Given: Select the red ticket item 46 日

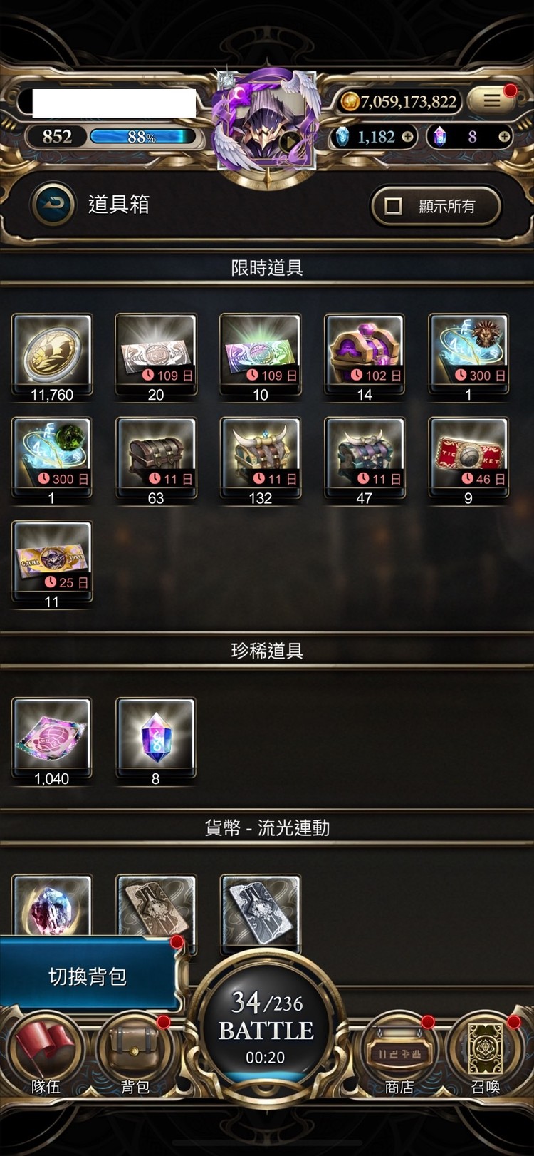Looking at the screenshot, I should click(468, 461).
